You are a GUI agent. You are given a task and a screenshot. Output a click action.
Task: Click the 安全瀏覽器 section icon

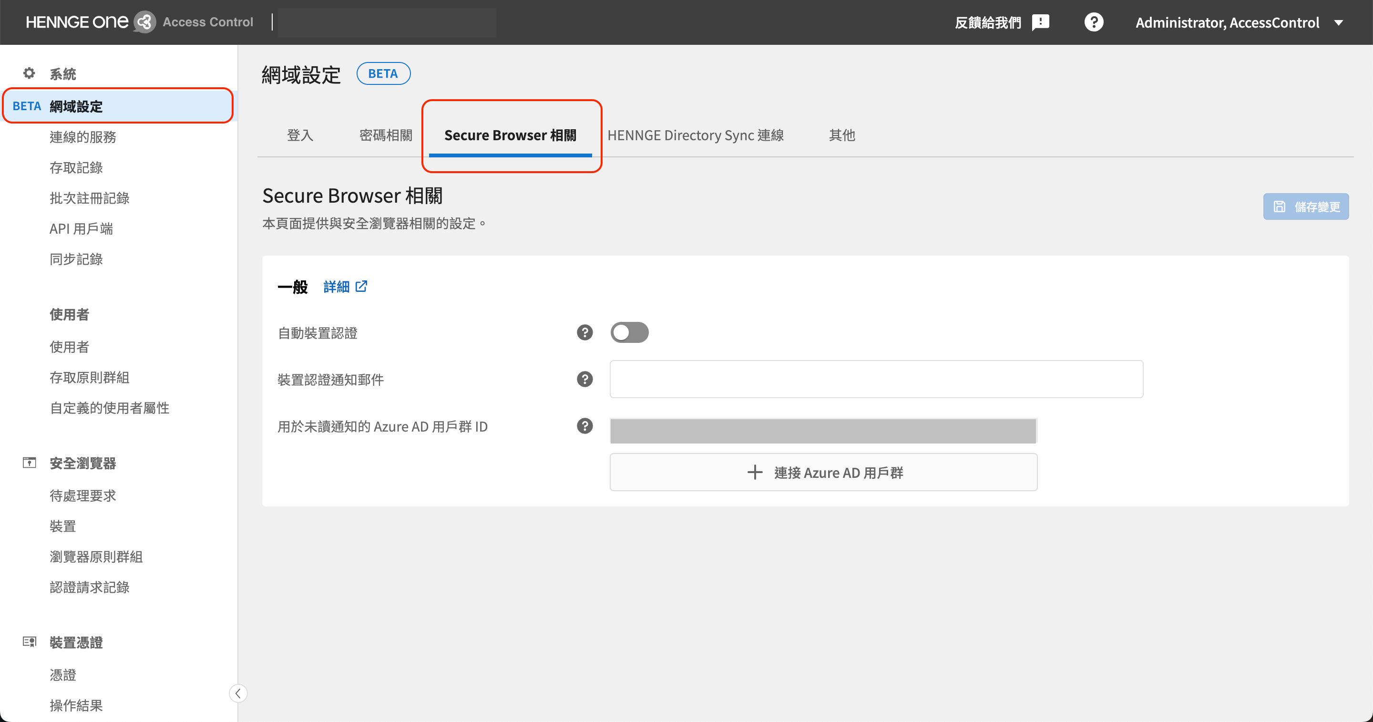[29, 462]
